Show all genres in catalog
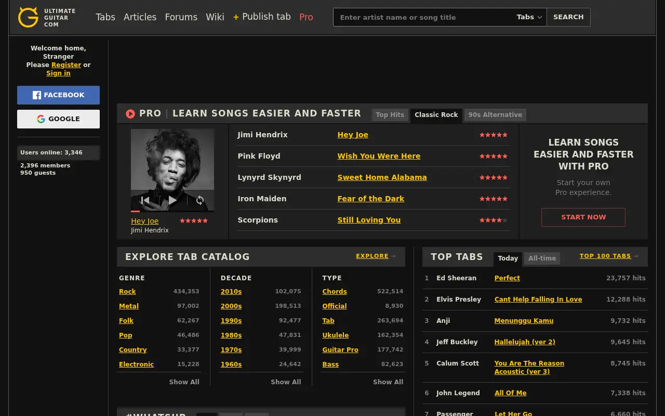Screen dimensions: 665x416 tap(184, 382)
